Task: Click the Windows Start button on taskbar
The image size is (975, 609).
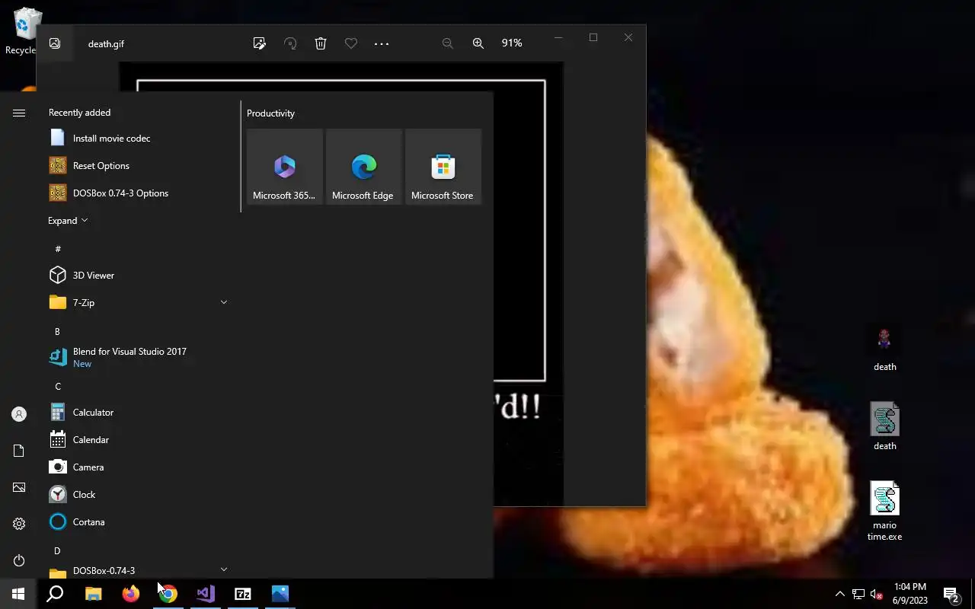Action: [18, 594]
